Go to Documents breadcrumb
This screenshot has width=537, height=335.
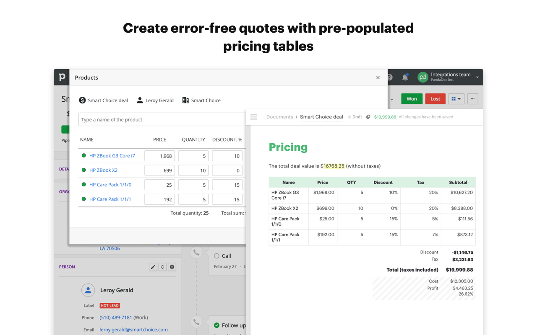pyautogui.click(x=280, y=117)
